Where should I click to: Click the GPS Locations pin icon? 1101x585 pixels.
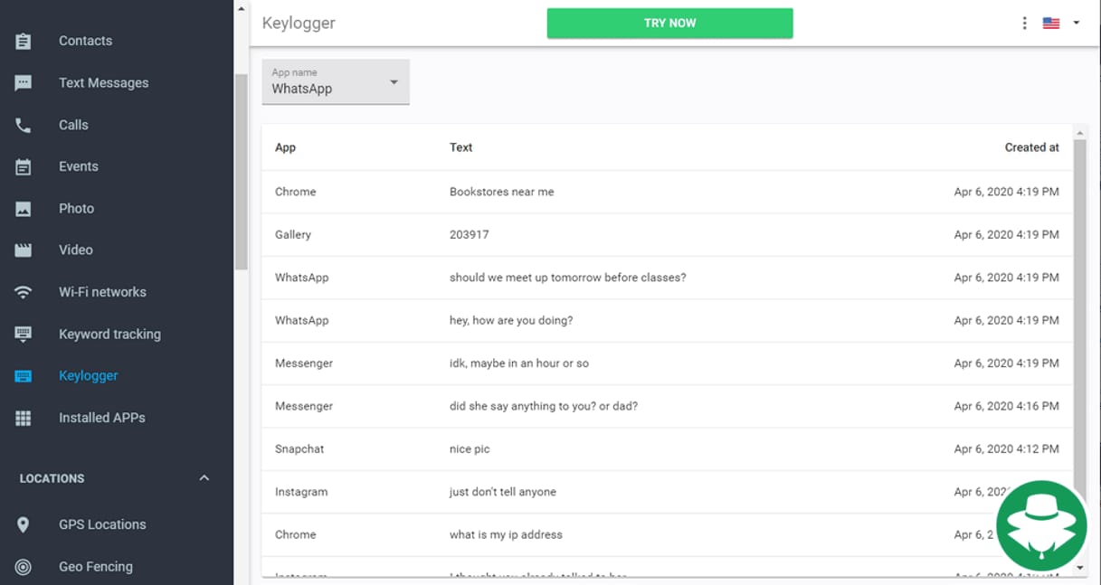click(24, 524)
